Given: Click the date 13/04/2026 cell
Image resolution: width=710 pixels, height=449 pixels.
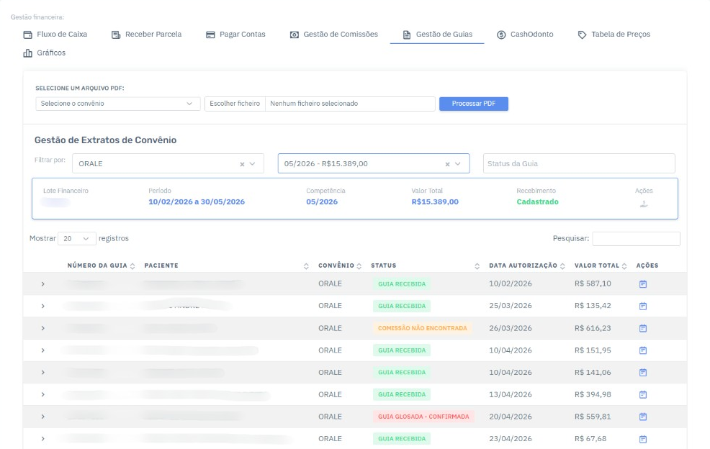Looking at the screenshot, I should [x=511, y=395].
